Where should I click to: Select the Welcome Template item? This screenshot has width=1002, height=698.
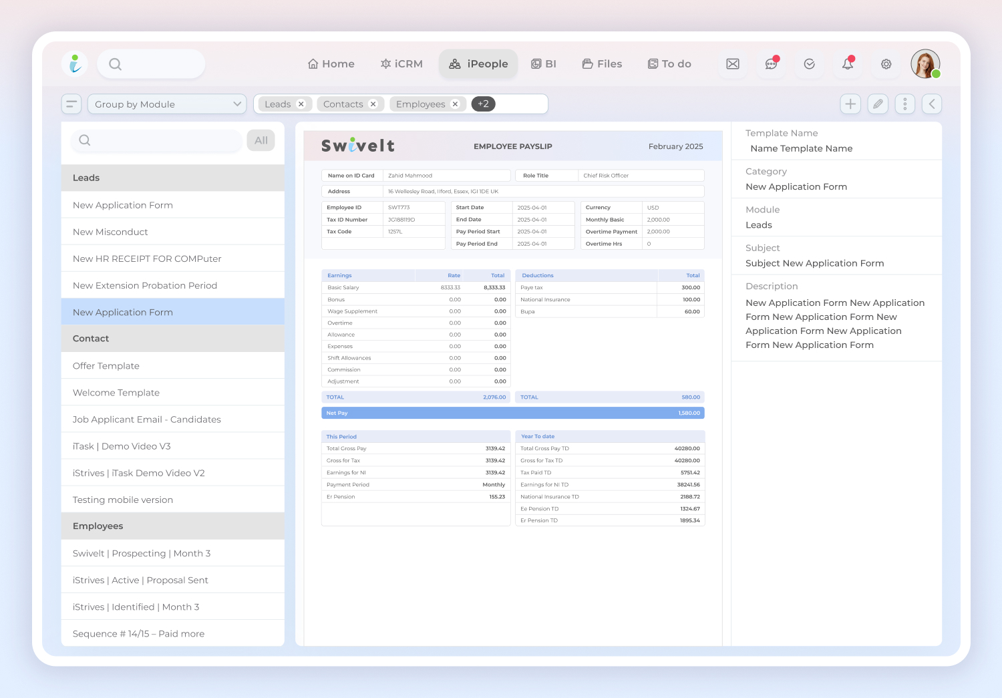point(116,393)
